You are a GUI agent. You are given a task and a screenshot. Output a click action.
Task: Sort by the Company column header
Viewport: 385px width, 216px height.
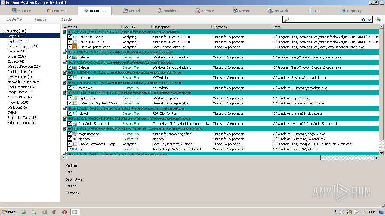pyautogui.click(x=242, y=27)
